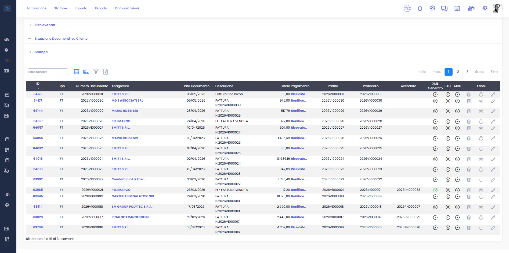Click the funnel filter icon
Viewport: 509px width, 253px height.
click(96, 72)
